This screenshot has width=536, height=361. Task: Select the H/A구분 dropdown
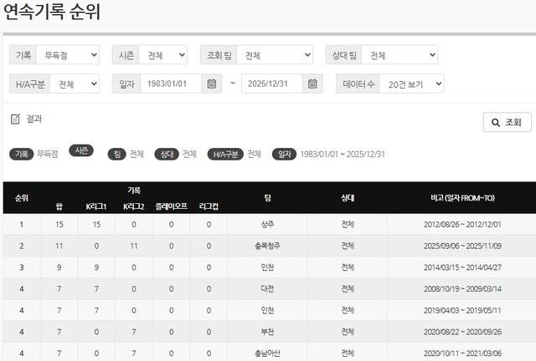pos(75,84)
